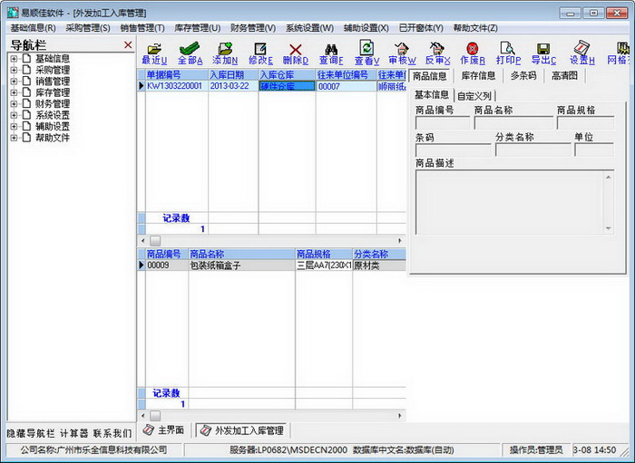
Task: Click the 全部 (all) green checkmark icon
Action: 190,53
